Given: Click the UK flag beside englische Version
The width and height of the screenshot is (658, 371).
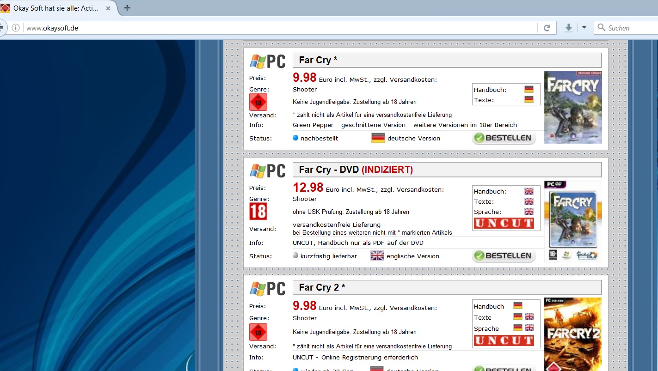Looking at the screenshot, I should pos(377,256).
